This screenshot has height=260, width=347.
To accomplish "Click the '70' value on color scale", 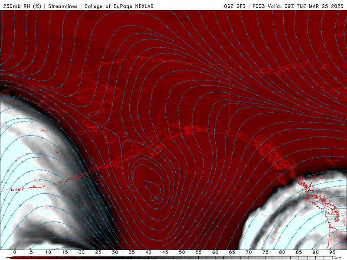I will point(249,252).
